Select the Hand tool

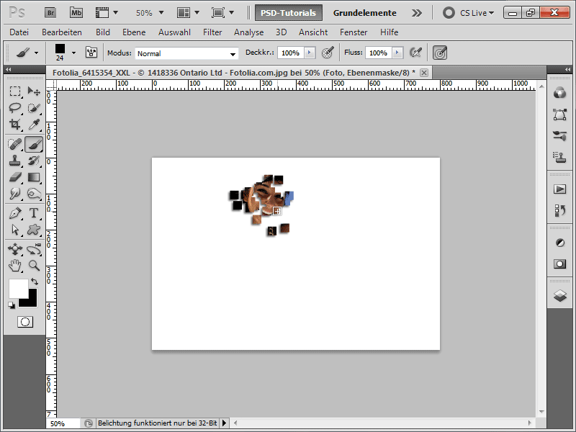pos(15,266)
